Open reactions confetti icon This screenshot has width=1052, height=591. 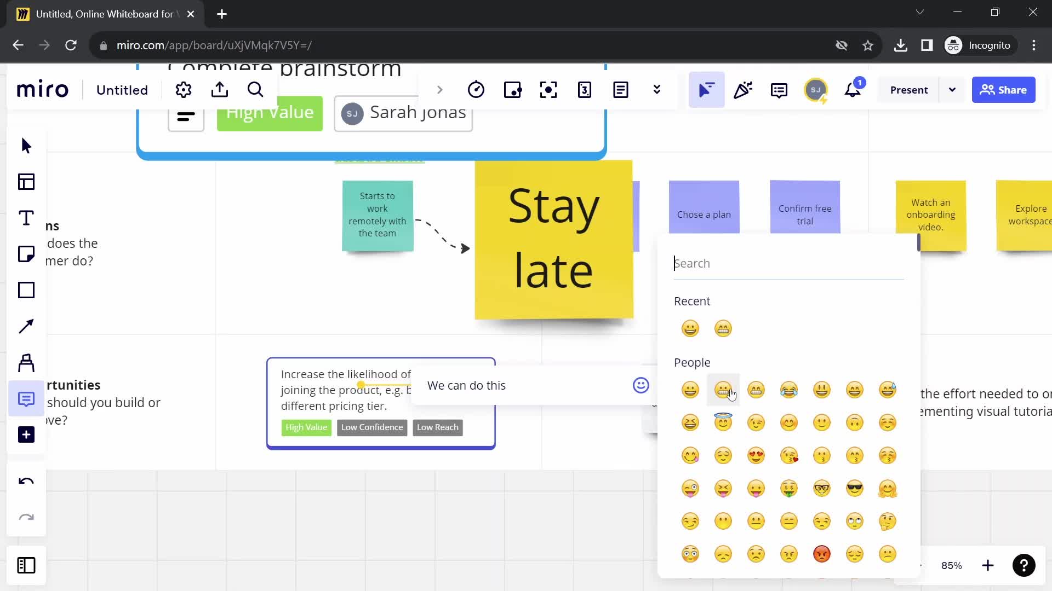[743, 90]
